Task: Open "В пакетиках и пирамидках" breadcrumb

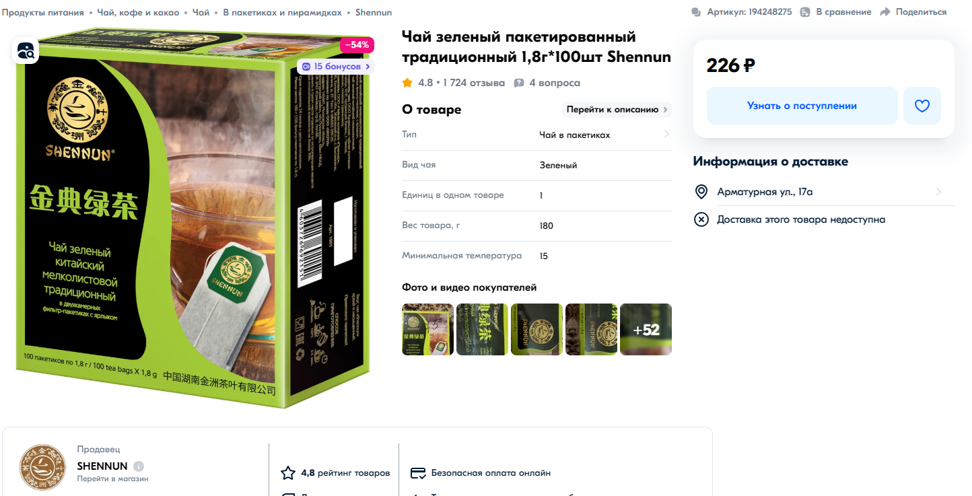Action: point(282,12)
